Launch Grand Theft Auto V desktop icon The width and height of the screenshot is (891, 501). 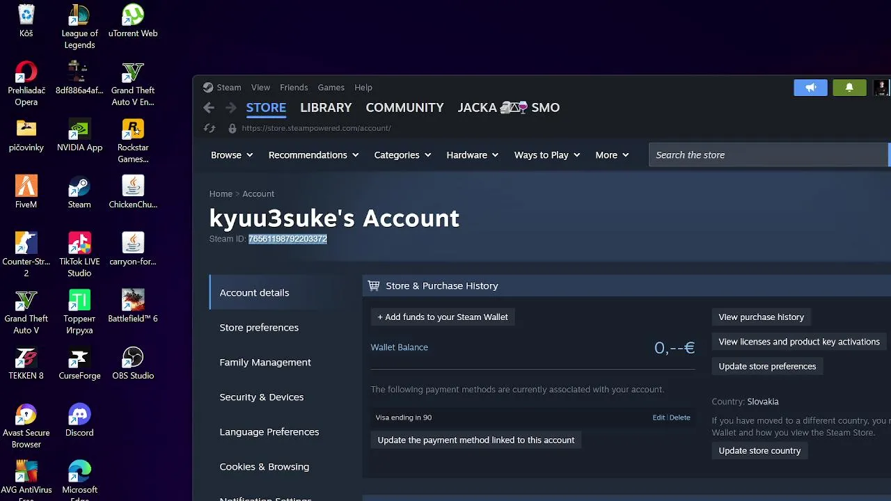pos(26,312)
